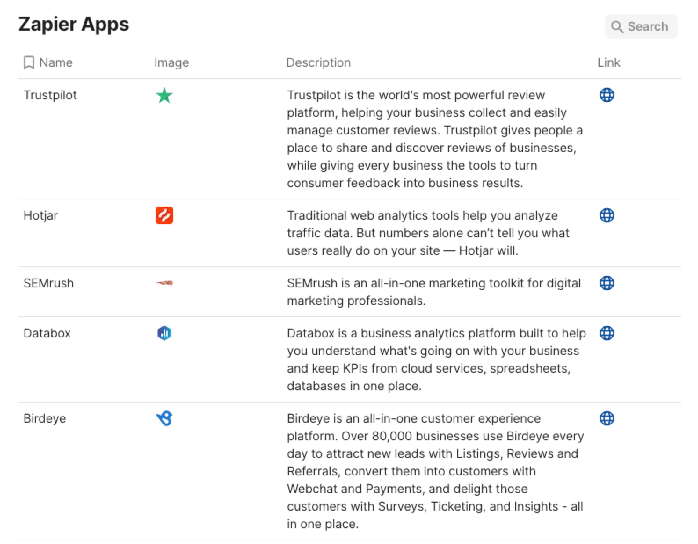Screen dimensions: 698x544
Task: Open the Hotjar globe link icon
Action: (607, 215)
